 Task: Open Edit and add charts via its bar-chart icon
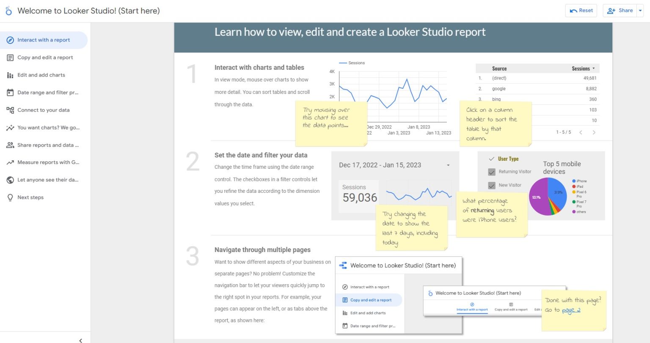pyautogui.click(x=10, y=75)
